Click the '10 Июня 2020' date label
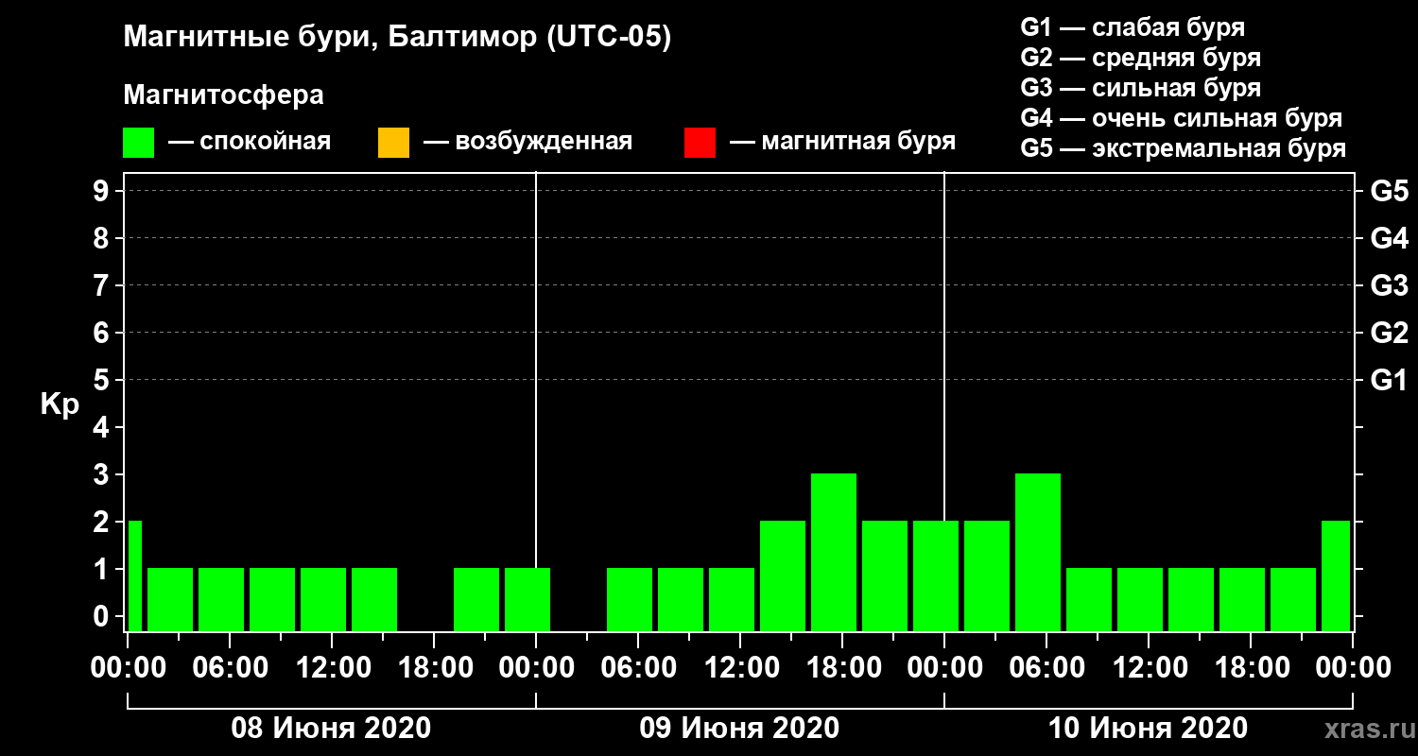 point(1148,729)
